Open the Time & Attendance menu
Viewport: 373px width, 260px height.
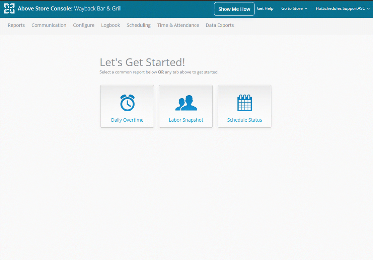tap(178, 25)
